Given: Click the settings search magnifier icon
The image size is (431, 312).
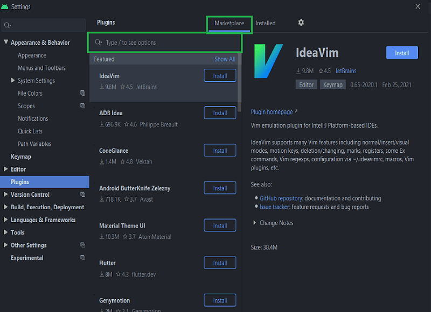Looking at the screenshot, I should point(7,25).
